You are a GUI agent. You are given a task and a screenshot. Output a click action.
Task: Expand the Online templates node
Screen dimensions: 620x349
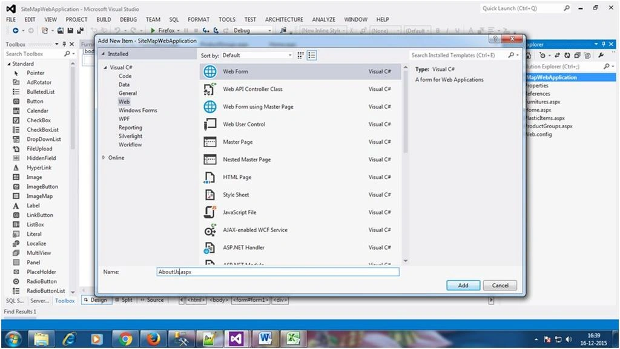pos(104,157)
